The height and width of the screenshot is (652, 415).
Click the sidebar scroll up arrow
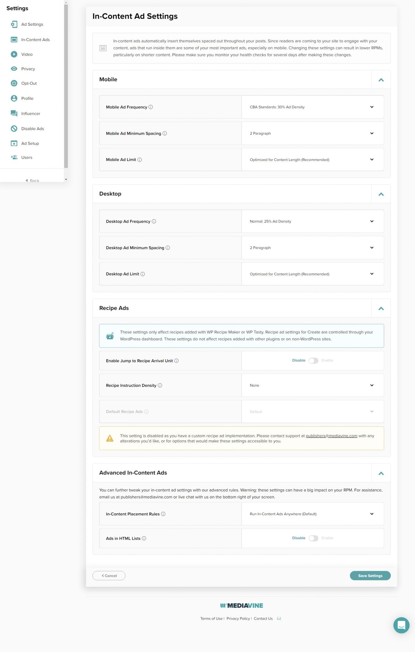(66, 3)
